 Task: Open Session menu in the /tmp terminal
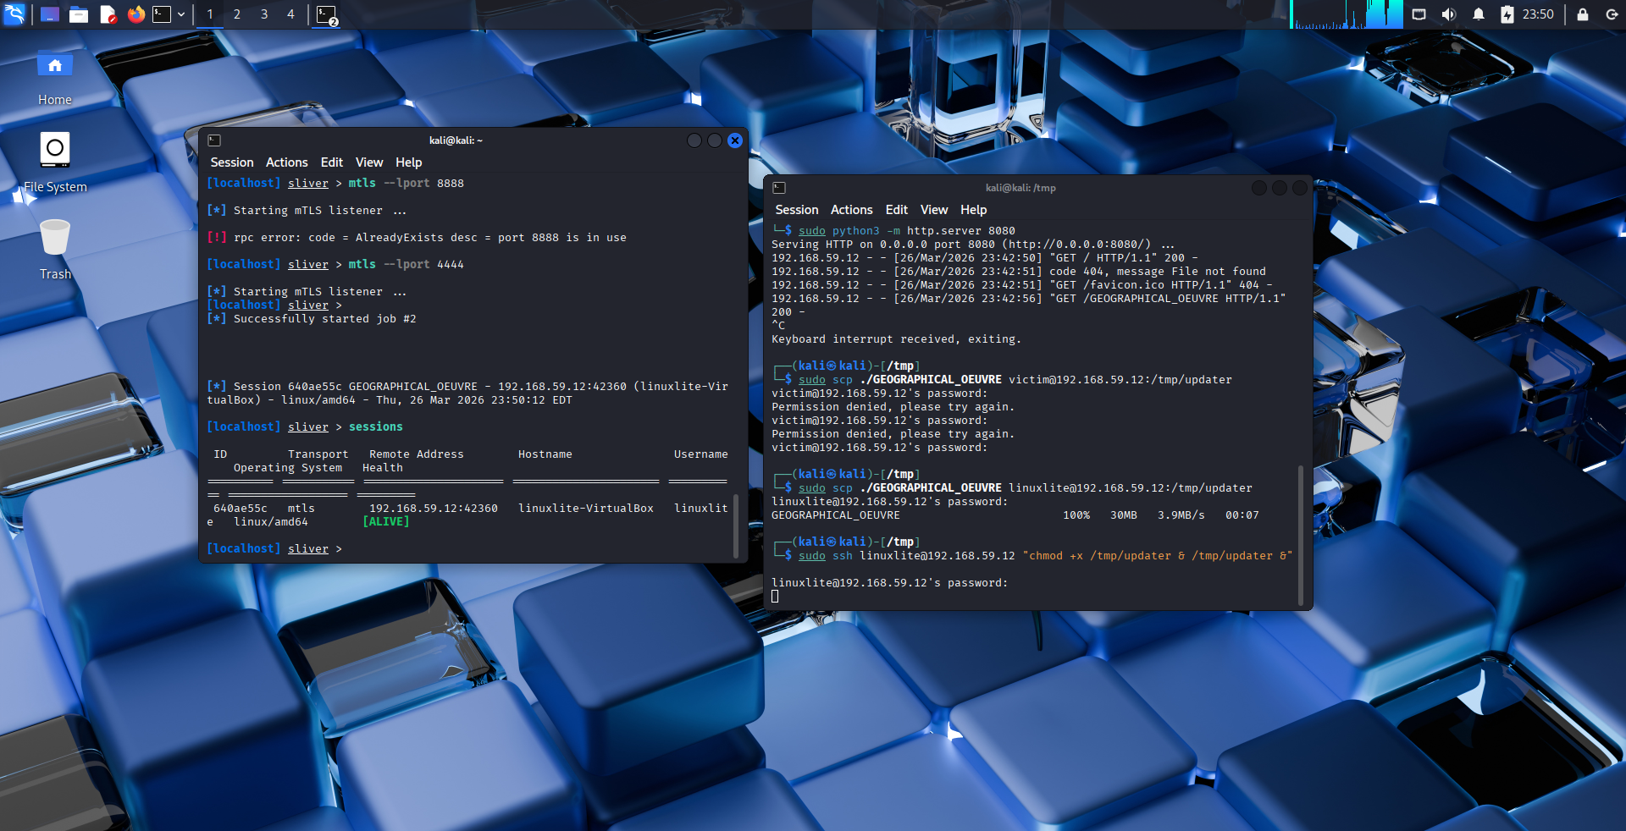pos(797,210)
